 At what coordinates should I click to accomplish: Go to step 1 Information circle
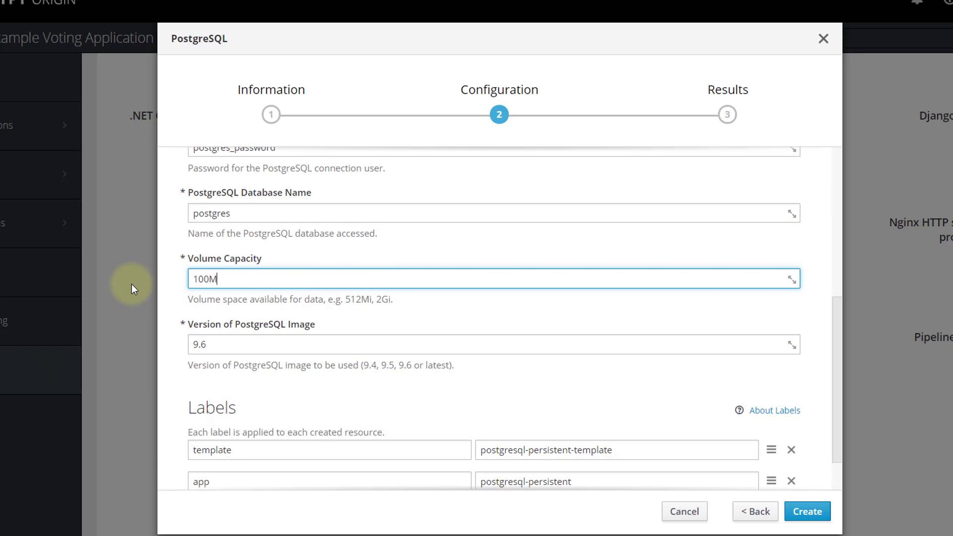[271, 115]
